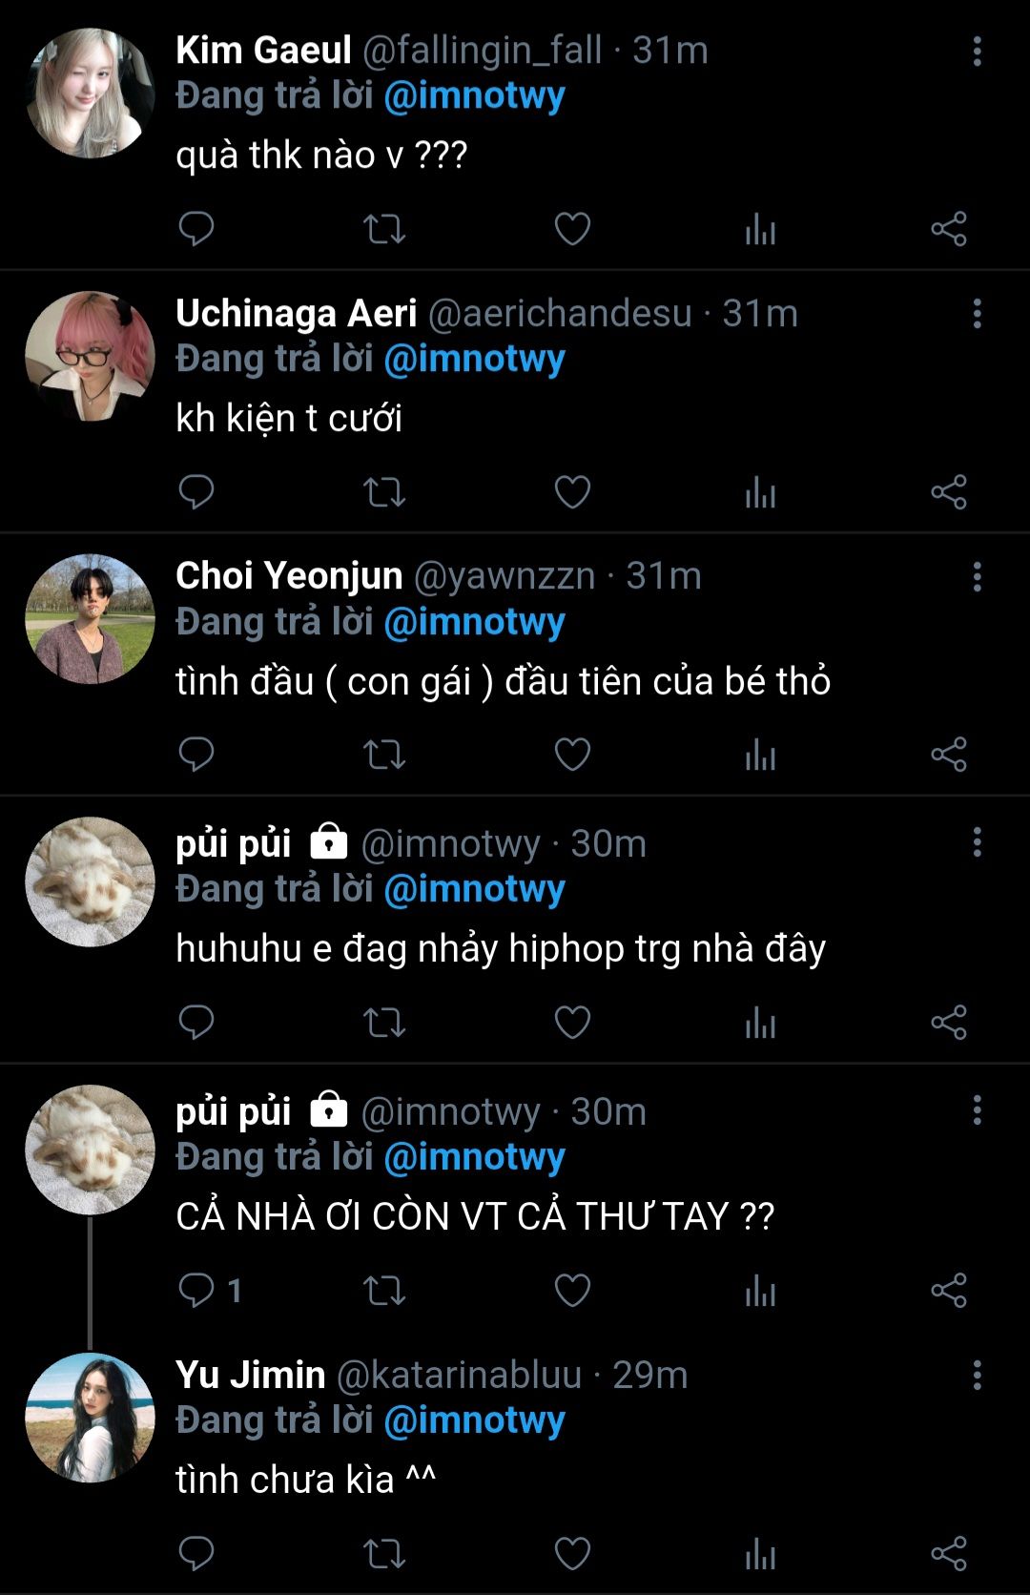This screenshot has width=1030, height=1595.
Task: View analytics on Choi Yeonjun's tweet
Action: [x=760, y=755]
